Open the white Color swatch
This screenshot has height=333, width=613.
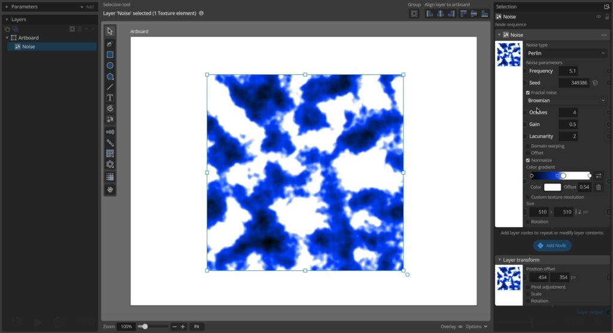(x=552, y=187)
